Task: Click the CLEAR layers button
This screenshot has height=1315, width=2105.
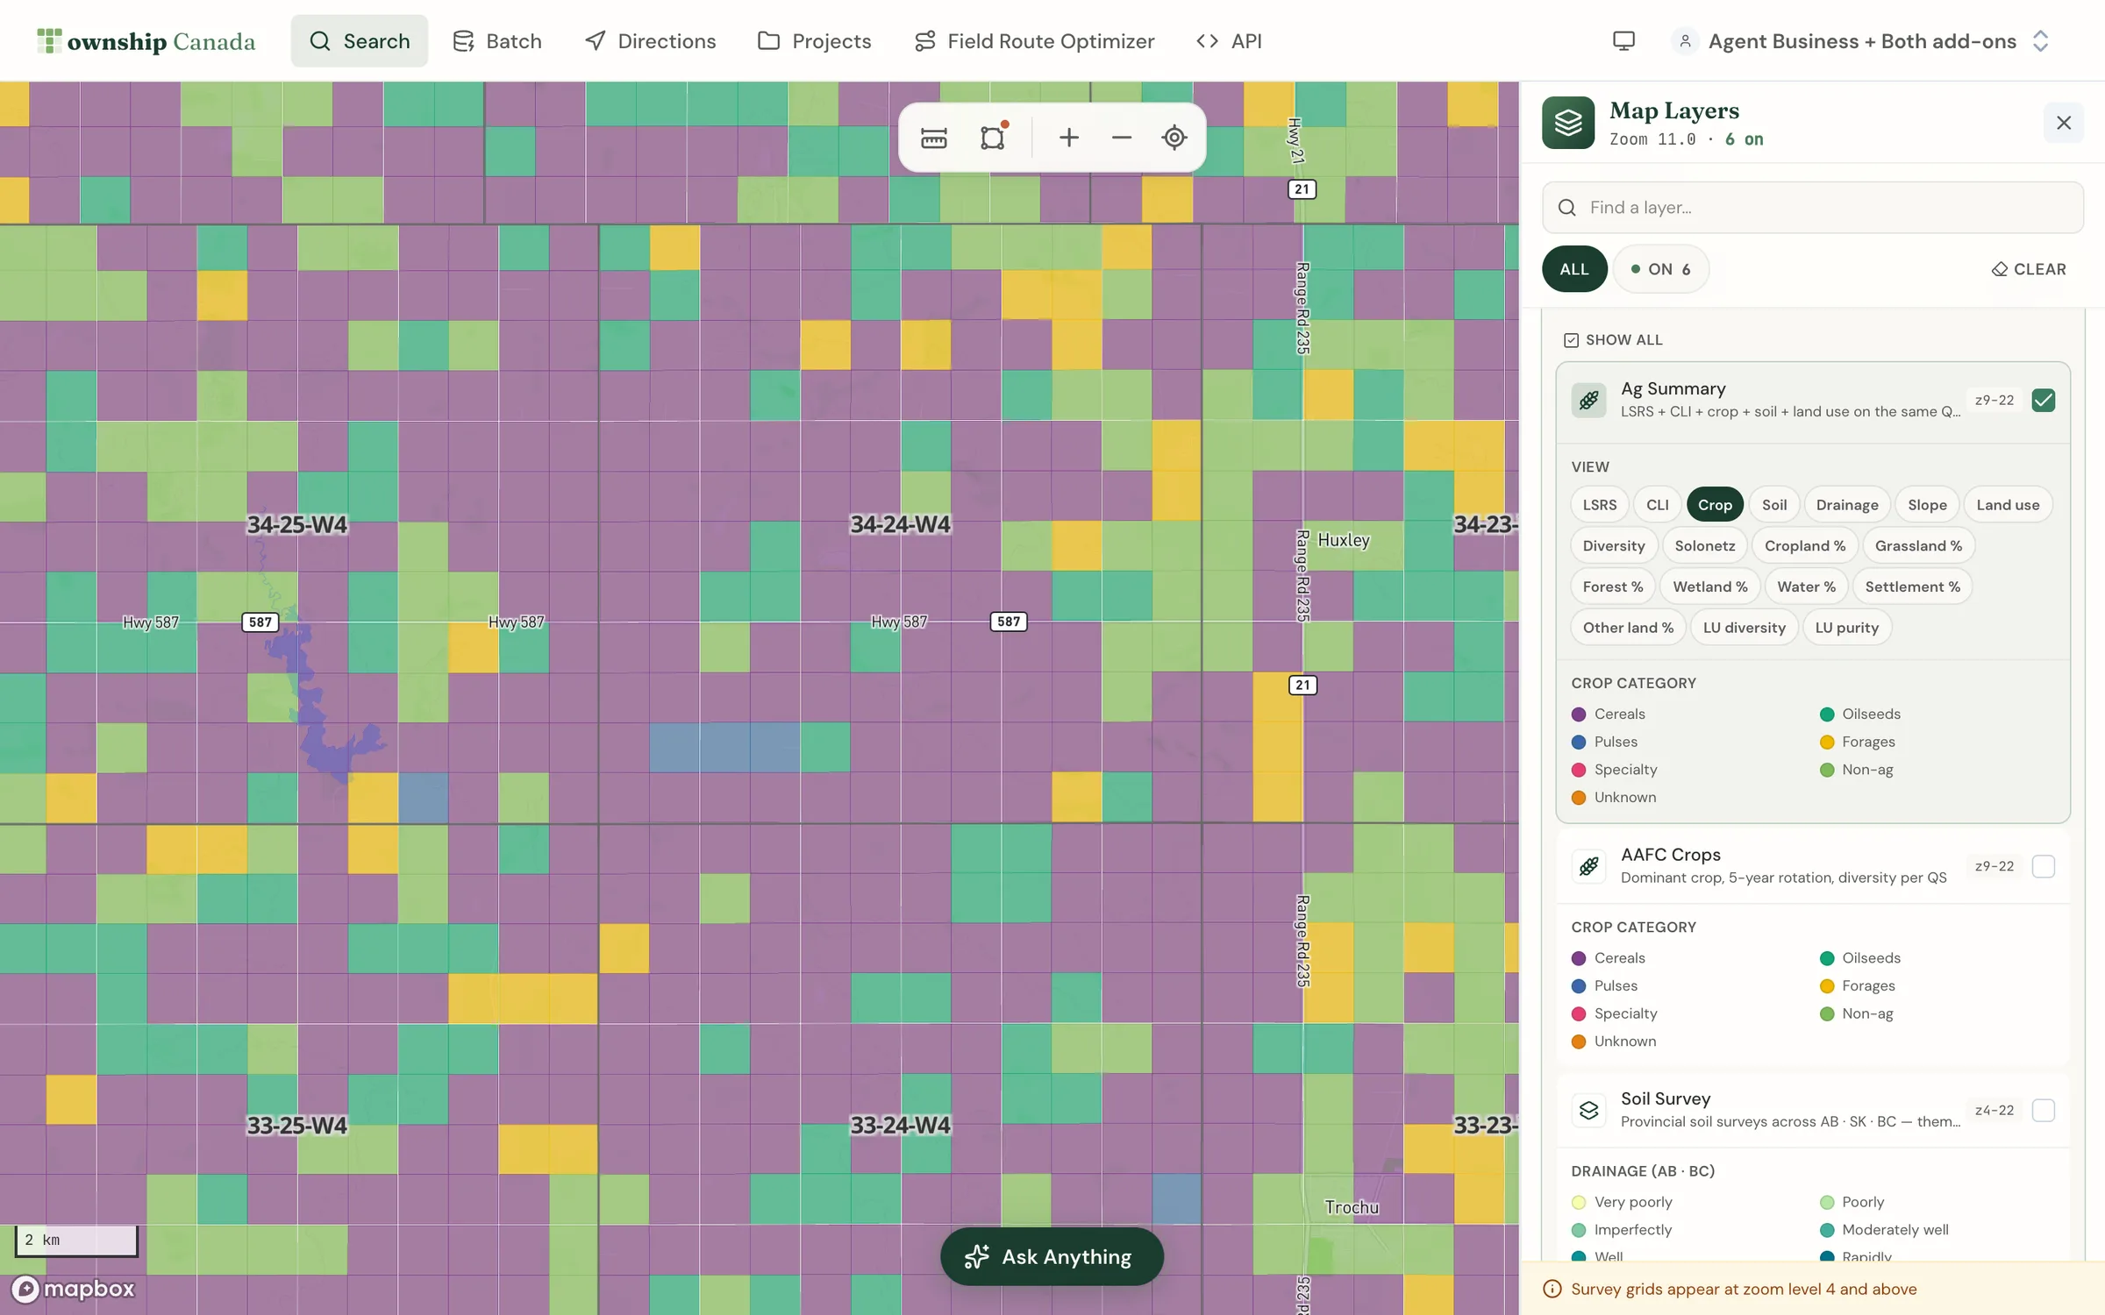Action: (2029, 269)
